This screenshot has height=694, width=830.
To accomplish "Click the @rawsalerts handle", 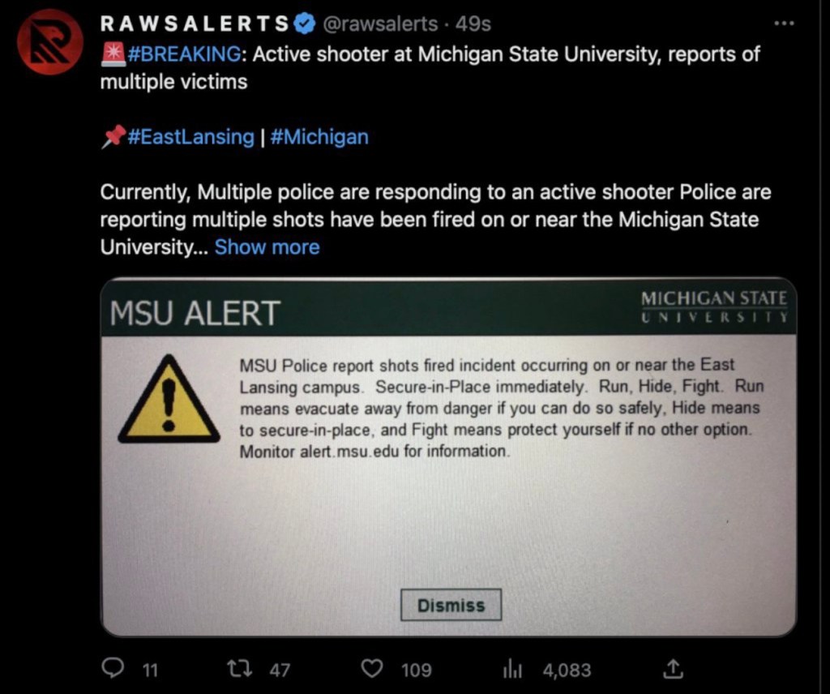I will [x=381, y=24].
